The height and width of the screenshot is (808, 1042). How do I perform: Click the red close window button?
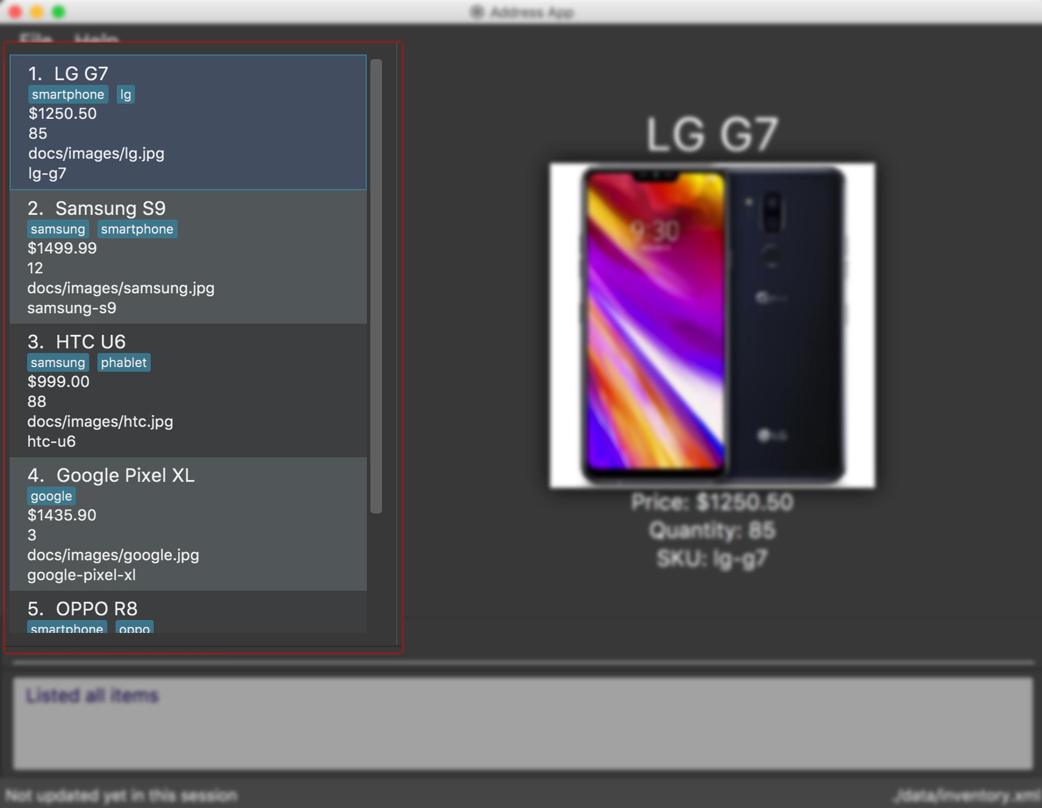point(15,12)
